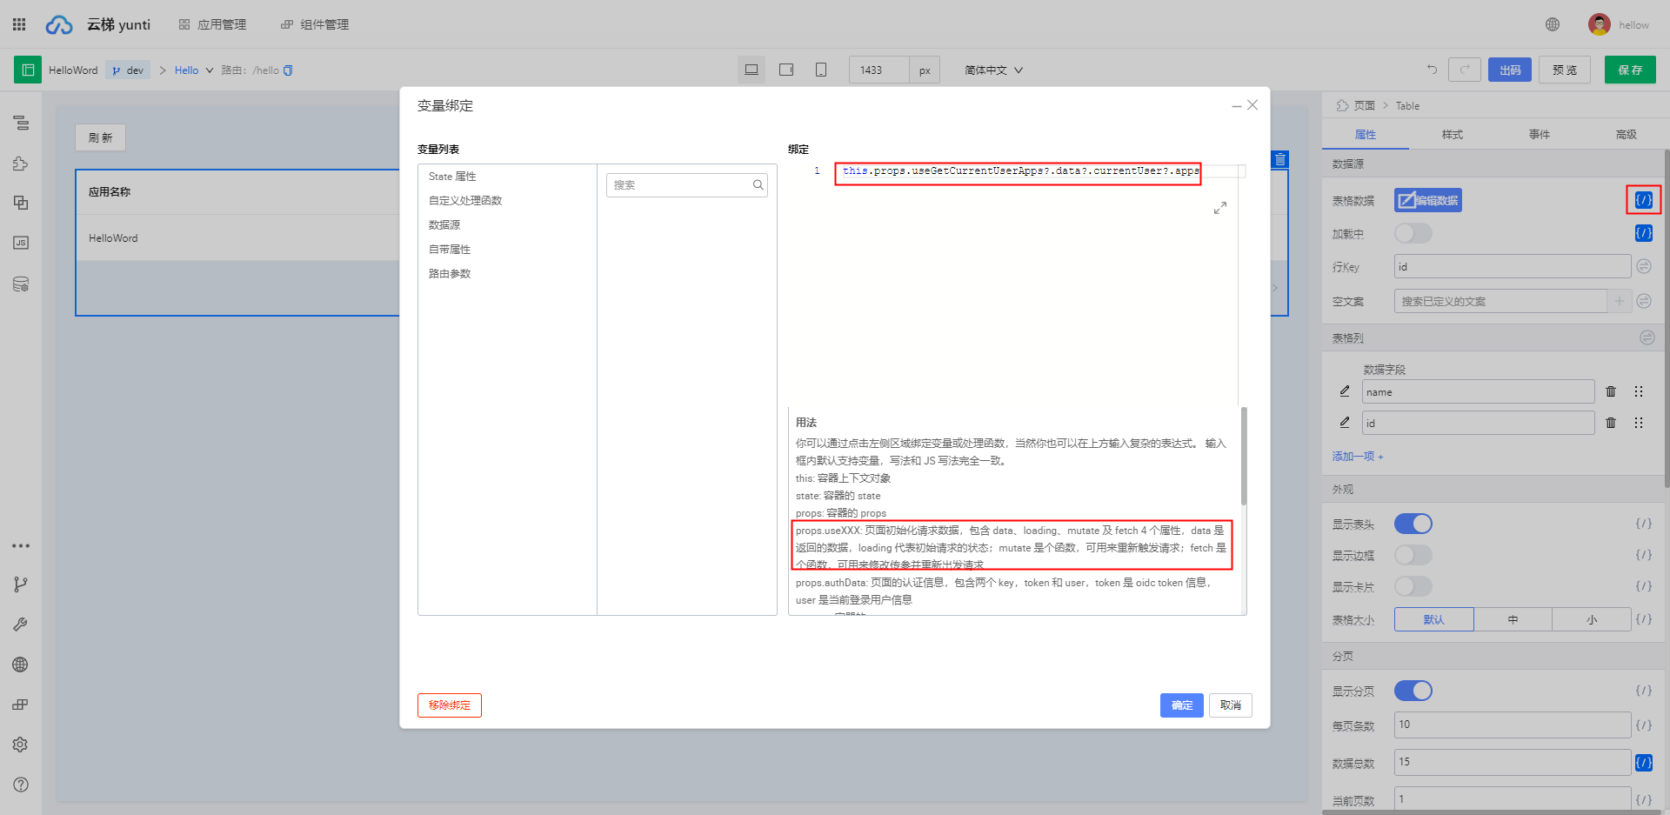The width and height of the screenshot is (1670, 815).
Task: Open the component library puzzle icon
Action: (21, 164)
